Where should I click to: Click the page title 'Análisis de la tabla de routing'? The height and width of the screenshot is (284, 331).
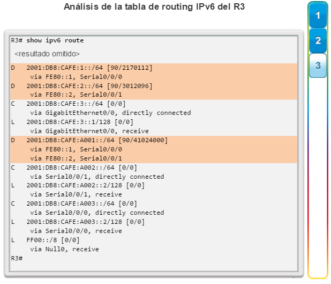click(129, 7)
